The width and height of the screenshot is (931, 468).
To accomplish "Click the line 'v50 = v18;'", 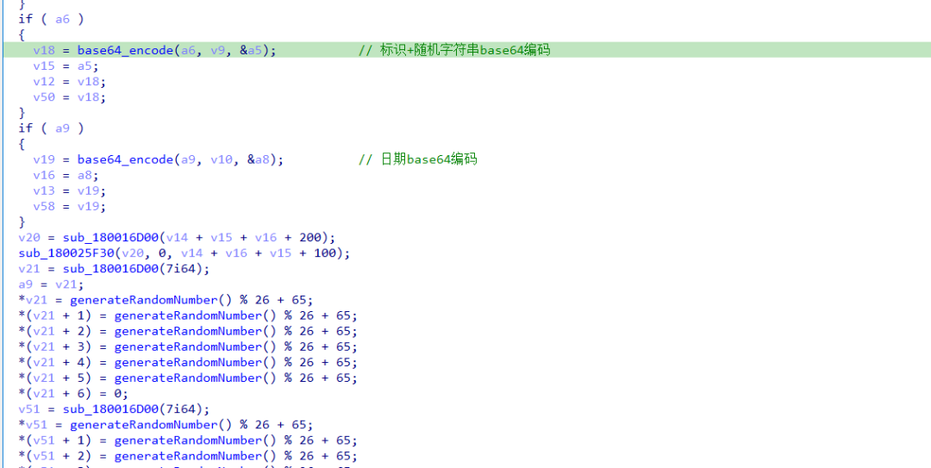I will [70, 97].
